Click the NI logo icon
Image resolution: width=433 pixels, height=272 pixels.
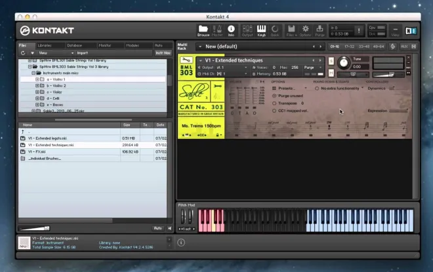(411, 31)
